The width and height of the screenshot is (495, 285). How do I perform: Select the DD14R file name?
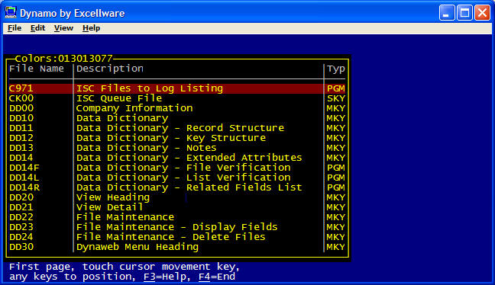point(24,187)
